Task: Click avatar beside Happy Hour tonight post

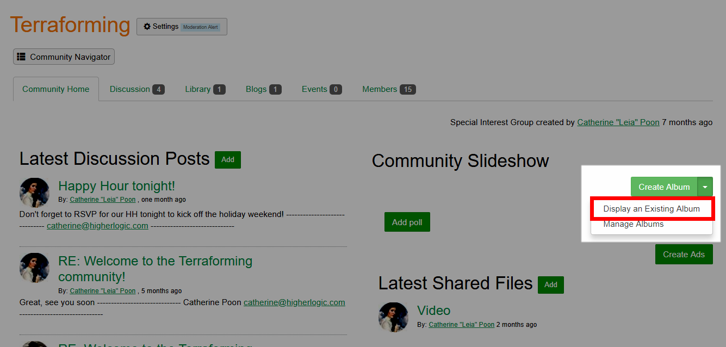Action: click(x=34, y=192)
